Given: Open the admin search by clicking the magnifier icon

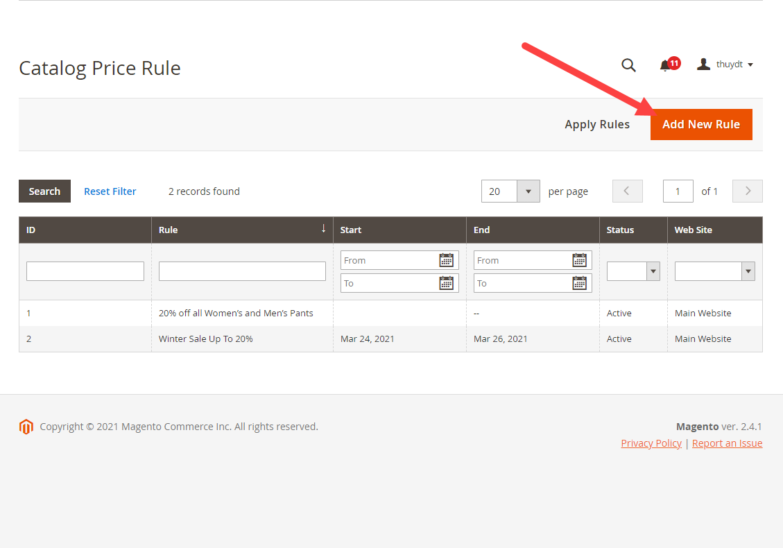Looking at the screenshot, I should click(628, 65).
